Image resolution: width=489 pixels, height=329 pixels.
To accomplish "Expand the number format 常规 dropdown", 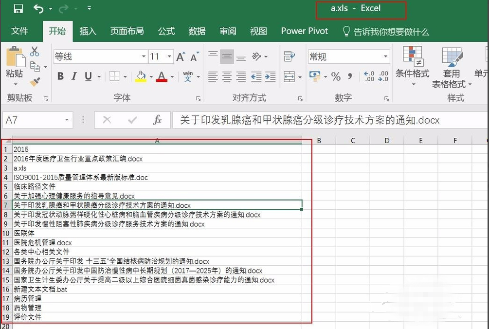I will point(385,57).
